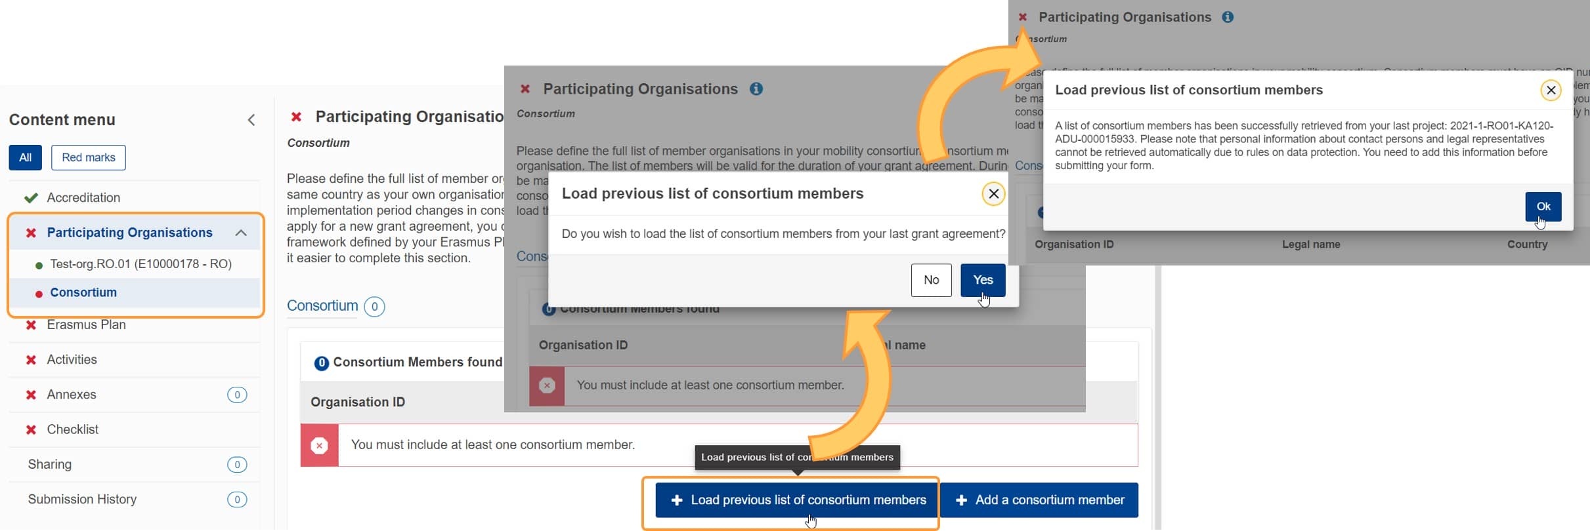
Task: Click the Legal name column header in right panel
Action: point(1311,244)
